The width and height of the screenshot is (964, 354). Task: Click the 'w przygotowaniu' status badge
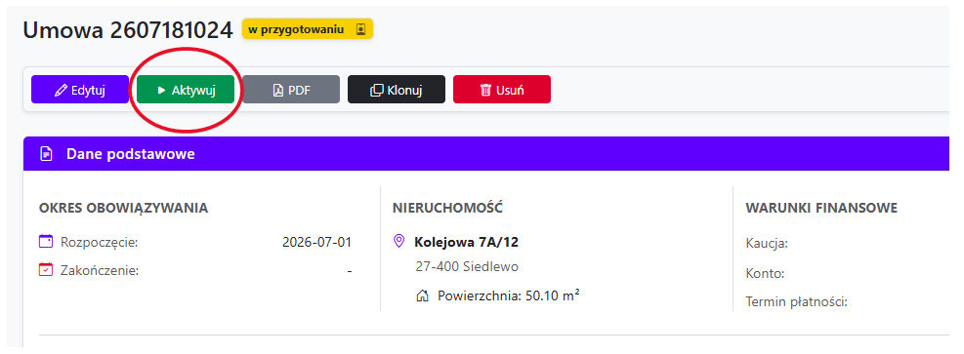(x=308, y=29)
